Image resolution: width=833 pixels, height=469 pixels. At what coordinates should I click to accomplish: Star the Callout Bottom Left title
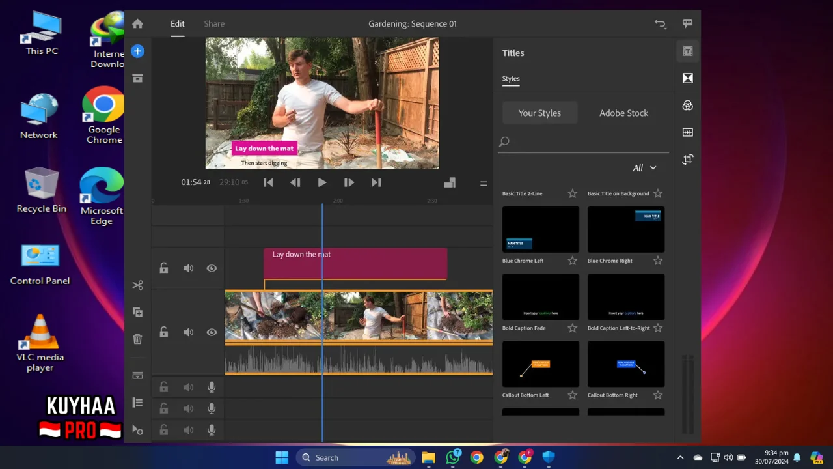click(573, 395)
